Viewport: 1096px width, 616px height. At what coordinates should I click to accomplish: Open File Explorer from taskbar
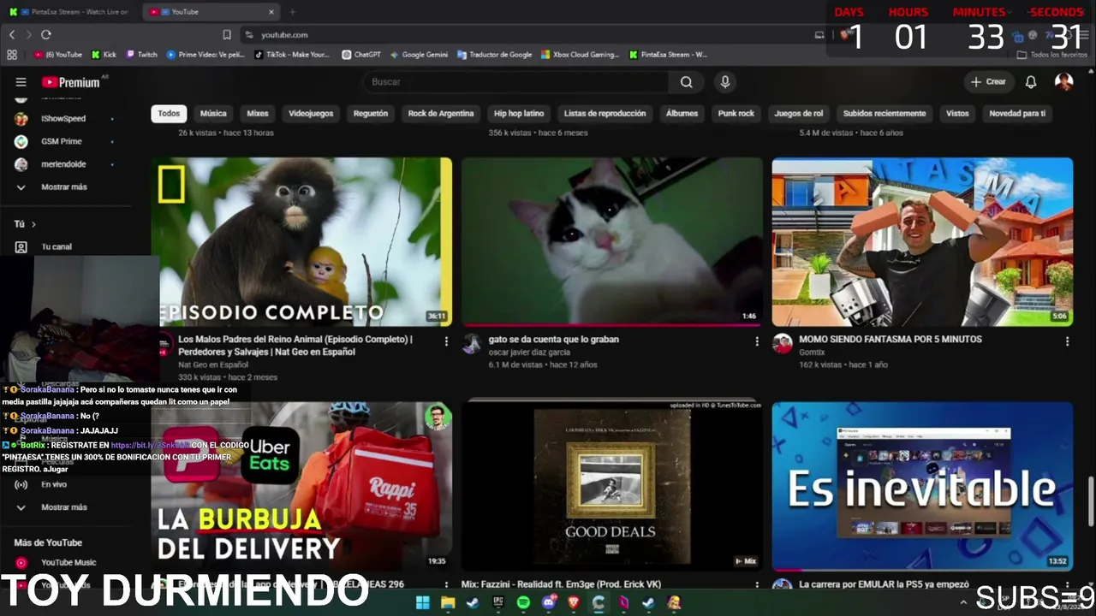[x=448, y=602]
